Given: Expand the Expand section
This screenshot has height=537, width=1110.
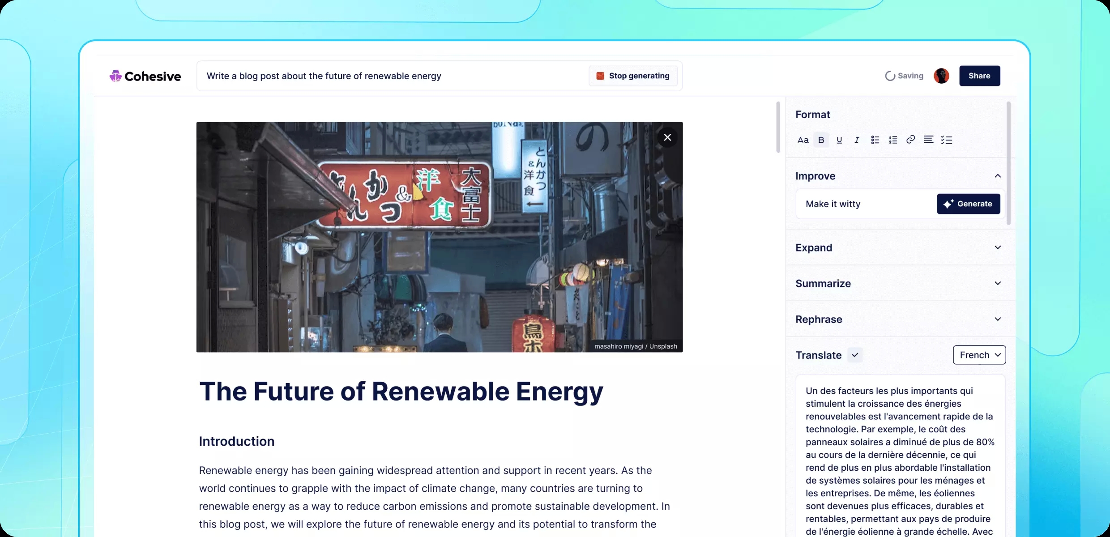Looking at the screenshot, I should pos(998,247).
